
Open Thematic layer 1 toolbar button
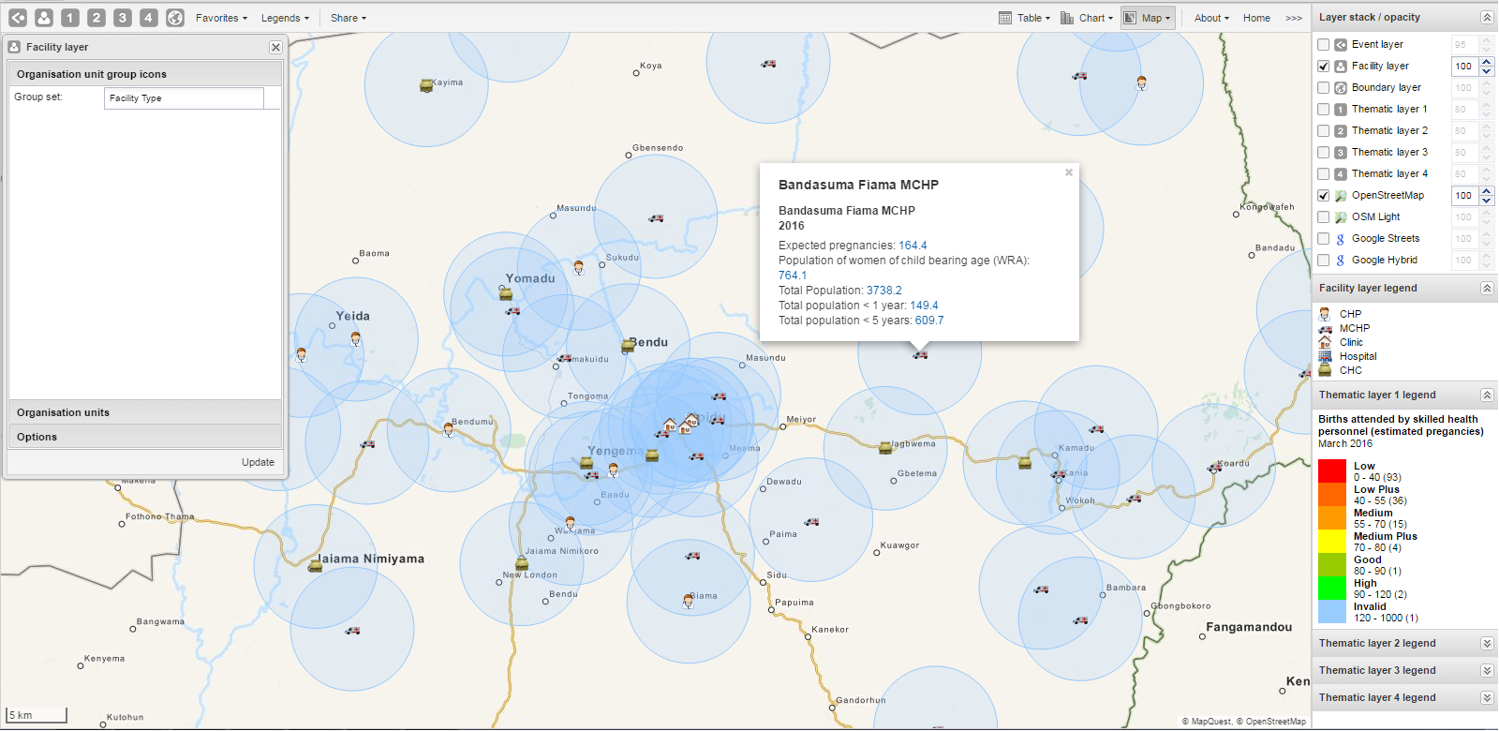(70, 18)
